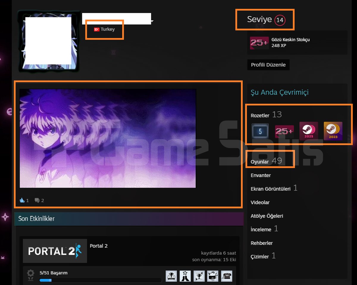357x285 pixels.
Task: Click the Steam 2025 badge icon
Action: (x=309, y=131)
